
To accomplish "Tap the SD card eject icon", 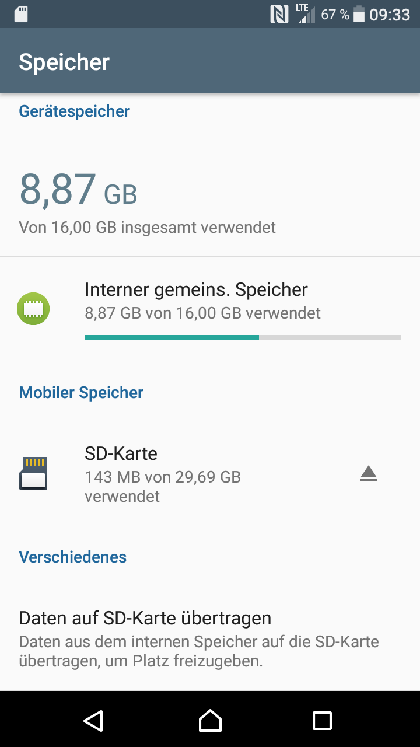I will tap(368, 474).
